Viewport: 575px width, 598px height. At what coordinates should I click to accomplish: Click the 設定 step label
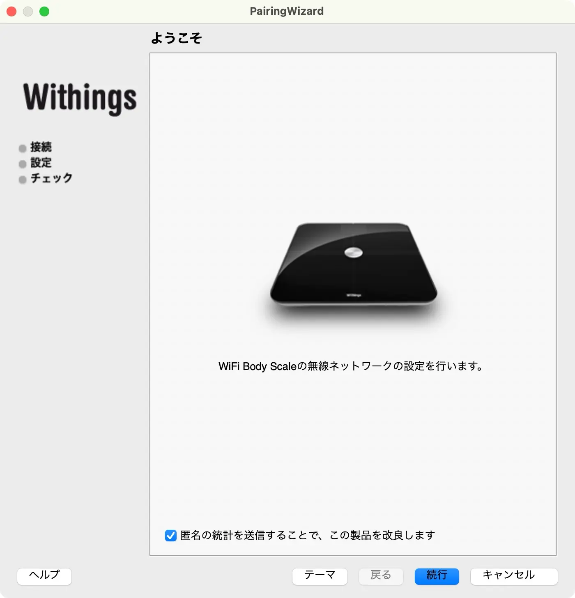[x=41, y=163]
